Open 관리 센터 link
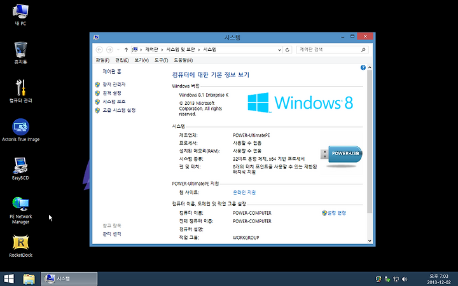 (x=111, y=234)
